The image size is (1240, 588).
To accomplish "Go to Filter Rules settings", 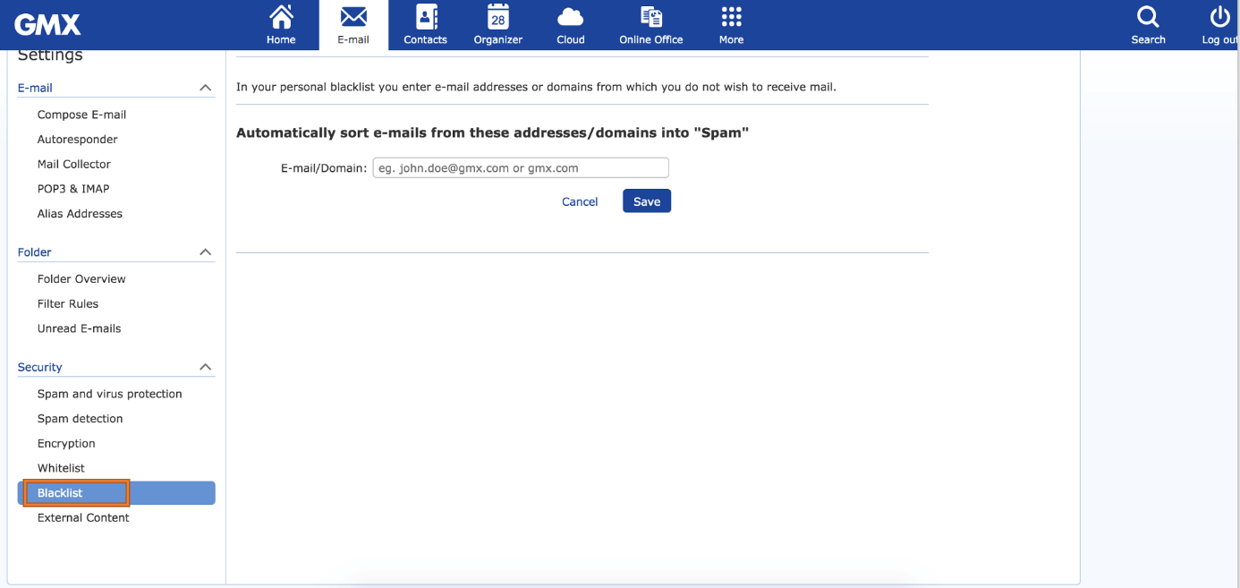I will (x=68, y=303).
